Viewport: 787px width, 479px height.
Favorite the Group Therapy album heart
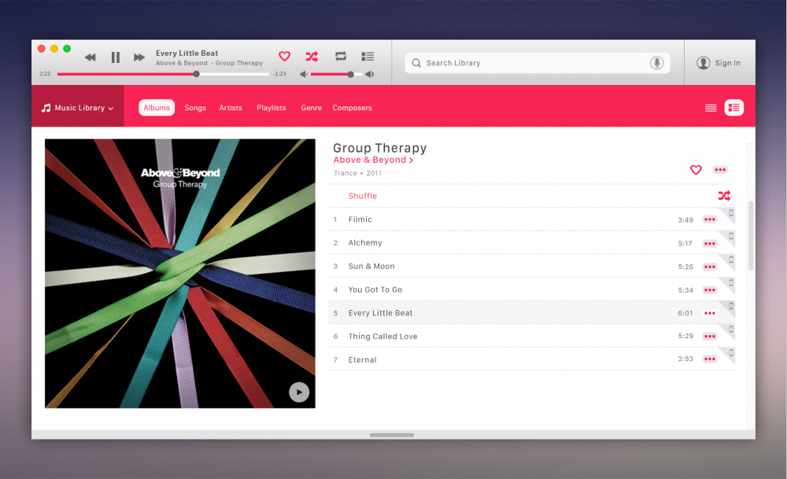click(696, 170)
